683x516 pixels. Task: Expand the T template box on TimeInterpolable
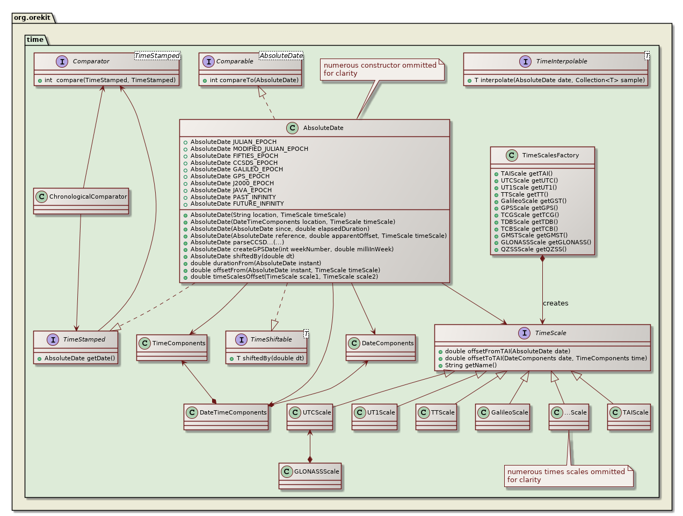(646, 55)
